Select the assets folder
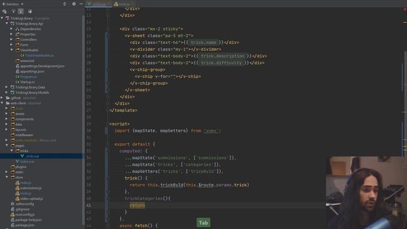This screenshot has height=229, width=407. tap(20, 114)
